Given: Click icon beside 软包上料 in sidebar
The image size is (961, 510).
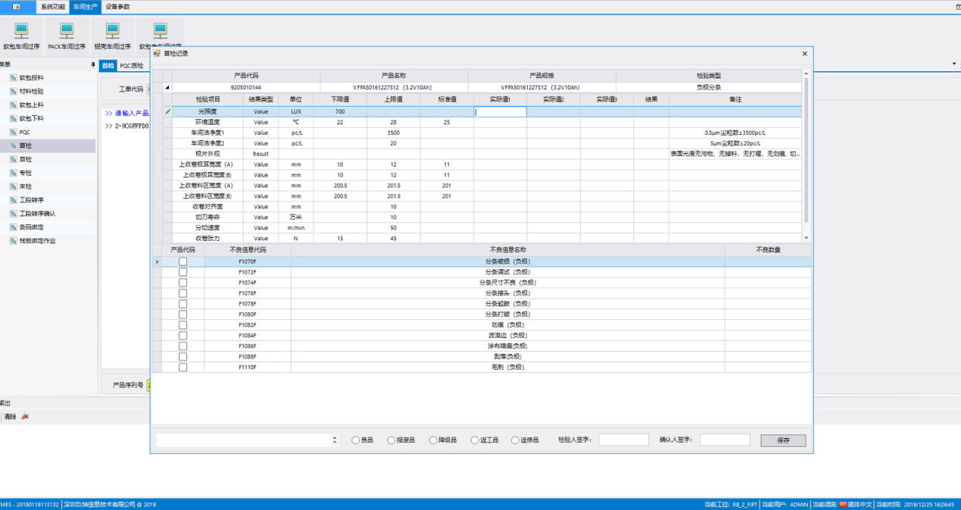Looking at the screenshot, I should [13, 105].
